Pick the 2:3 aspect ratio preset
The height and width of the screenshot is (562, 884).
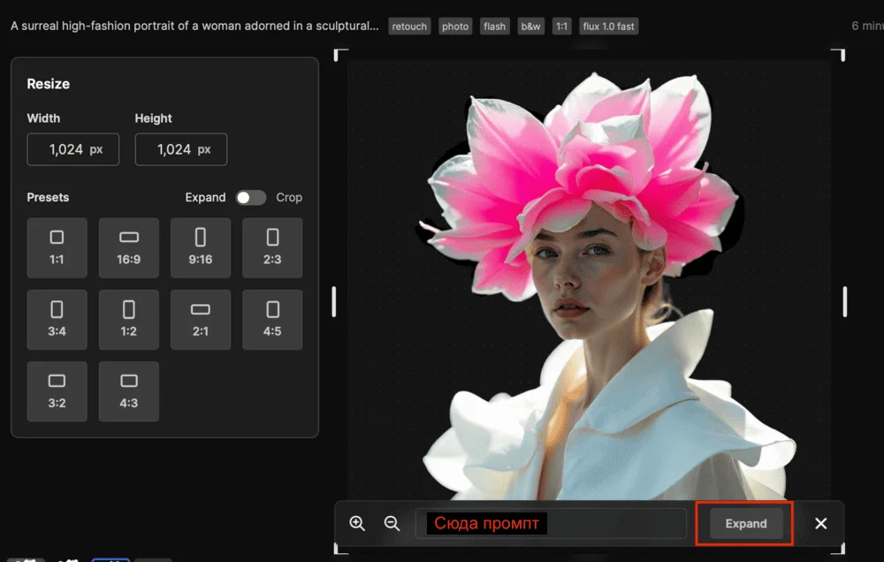click(272, 247)
